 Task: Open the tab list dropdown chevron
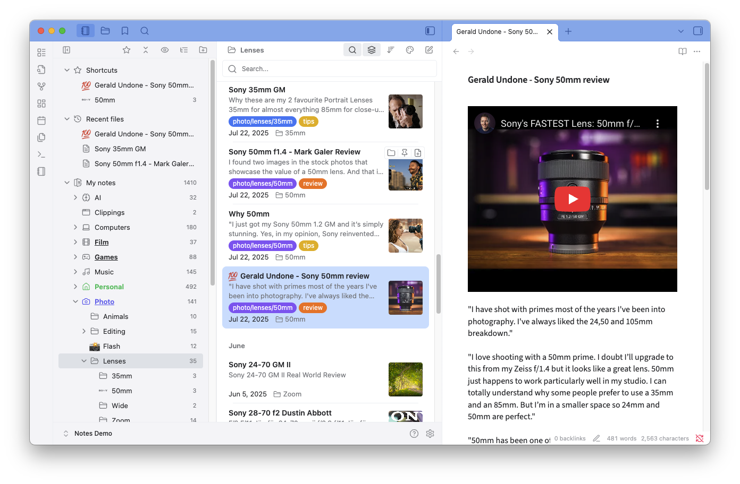(x=681, y=31)
